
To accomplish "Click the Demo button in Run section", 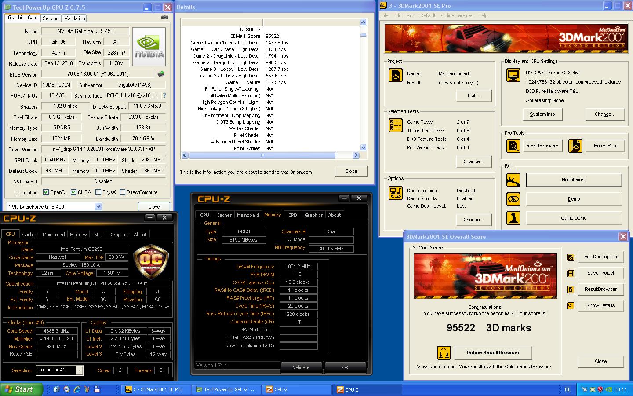I will tap(574, 199).
